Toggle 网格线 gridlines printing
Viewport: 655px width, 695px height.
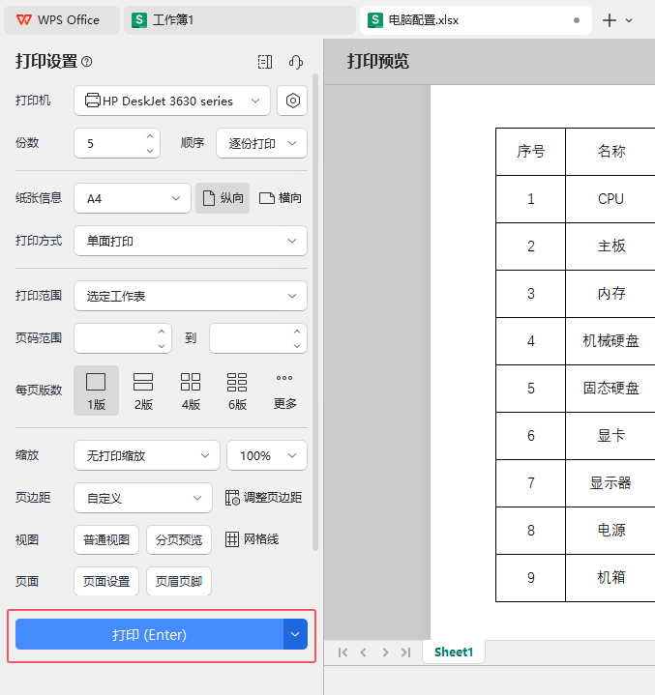(x=253, y=539)
